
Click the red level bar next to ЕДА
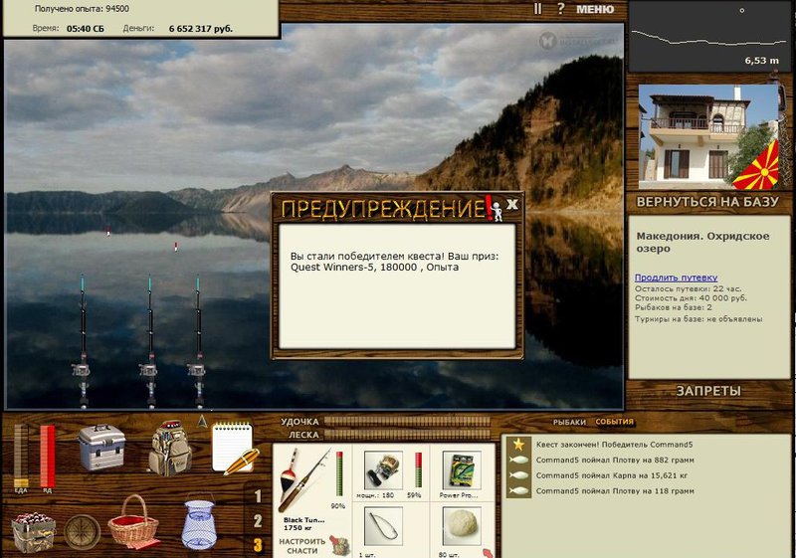(x=47, y=456)
